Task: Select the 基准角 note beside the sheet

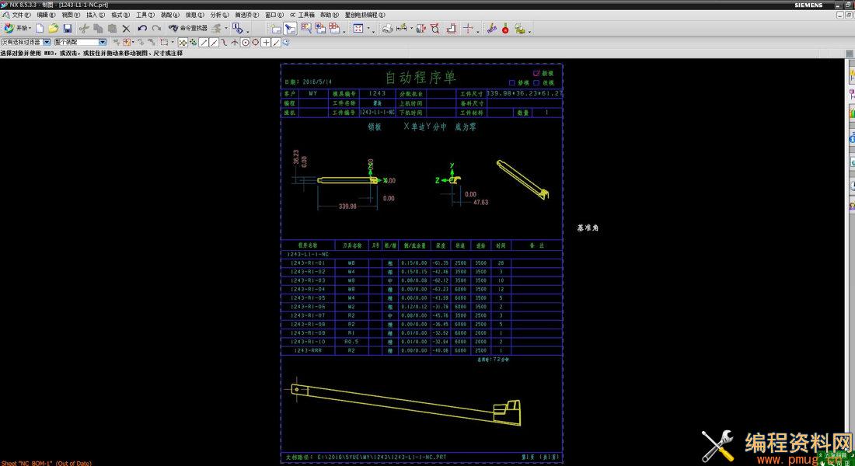Action: 588,228
